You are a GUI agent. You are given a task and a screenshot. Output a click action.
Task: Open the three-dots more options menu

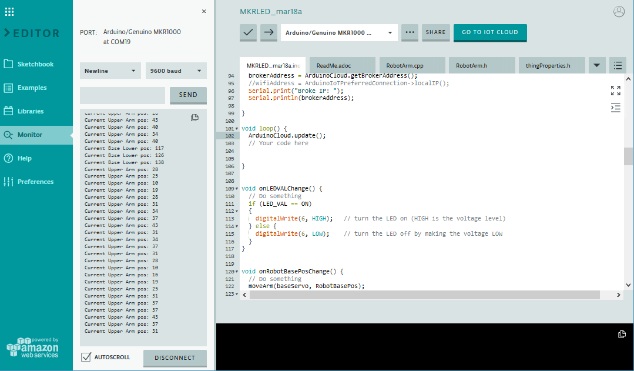(410, 32)
